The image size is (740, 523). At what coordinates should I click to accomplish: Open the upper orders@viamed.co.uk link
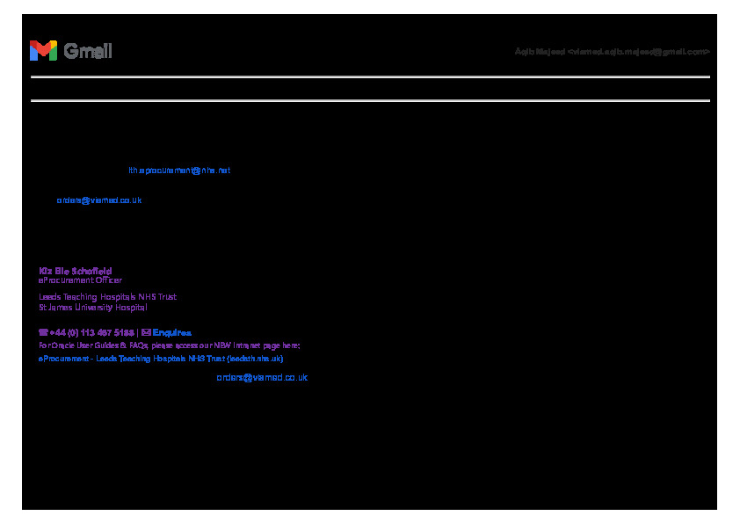99,200
